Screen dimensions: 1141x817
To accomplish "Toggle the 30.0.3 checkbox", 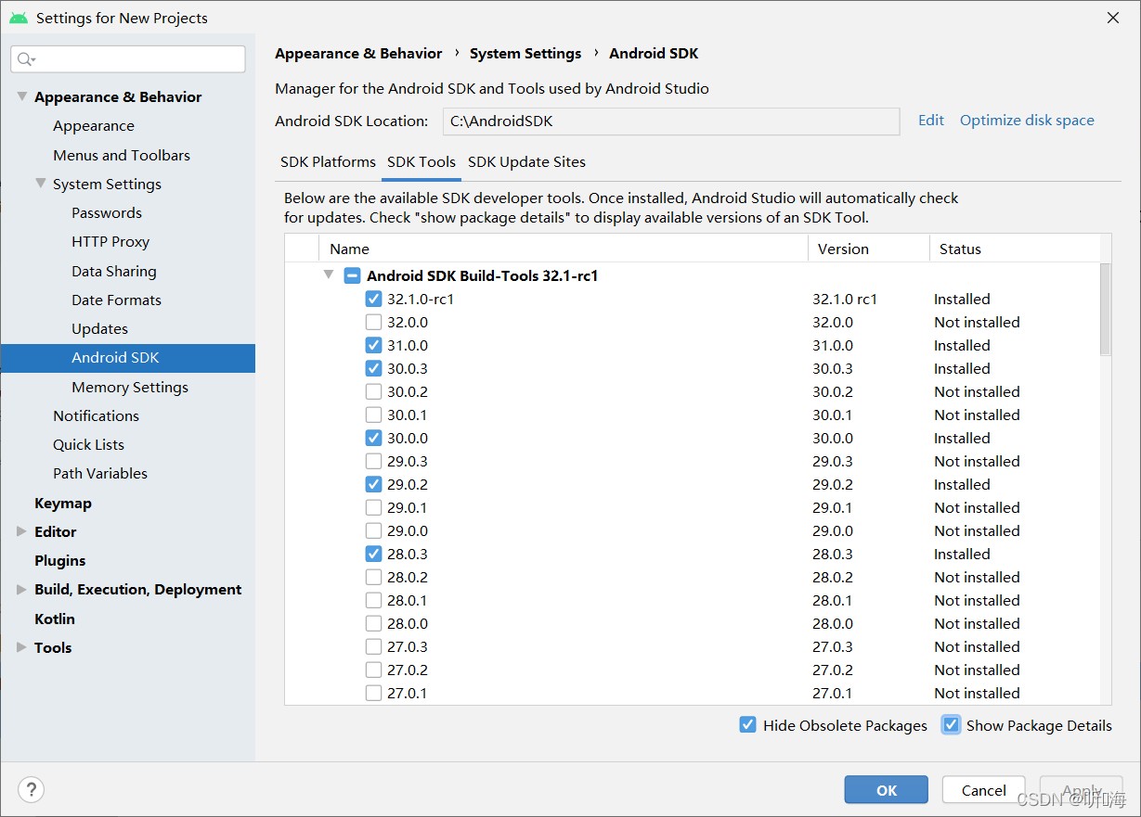I will pos(373,368).
